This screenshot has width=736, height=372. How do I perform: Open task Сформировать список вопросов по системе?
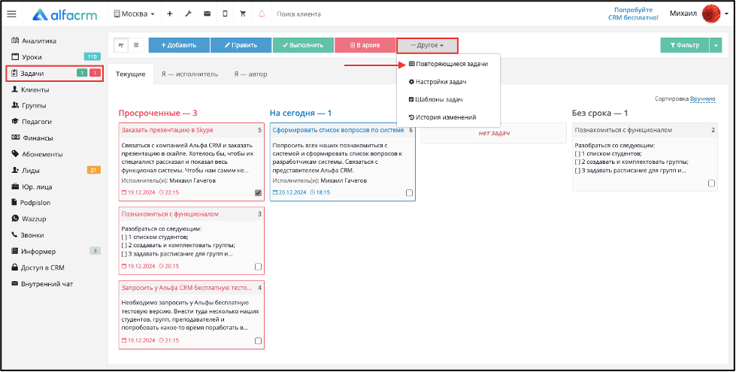(338, 130)
